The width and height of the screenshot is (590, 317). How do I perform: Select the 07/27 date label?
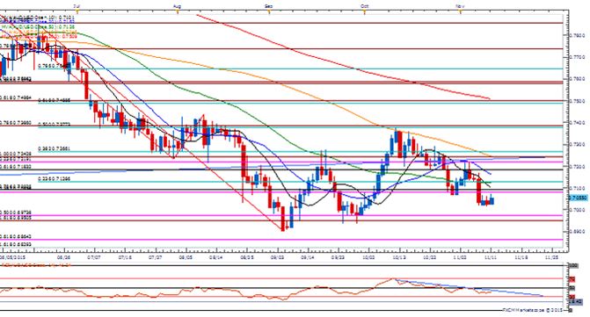pyautogui.click(x=156, y=257)
